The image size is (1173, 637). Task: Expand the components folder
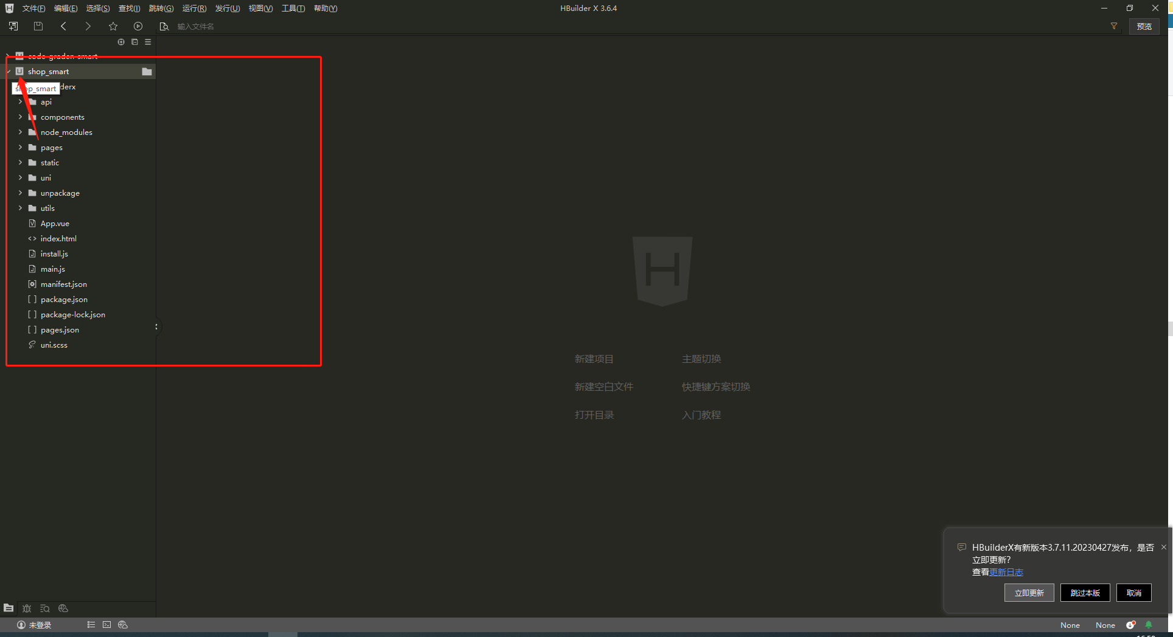point(21,117)
